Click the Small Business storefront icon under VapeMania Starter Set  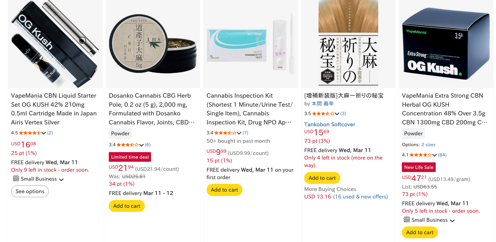(x=16, y=179)
